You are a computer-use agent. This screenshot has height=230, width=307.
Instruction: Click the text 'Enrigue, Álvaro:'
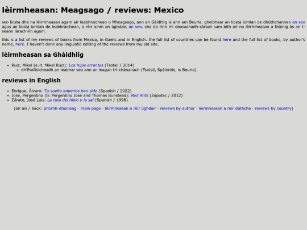(x=27, y=91)
